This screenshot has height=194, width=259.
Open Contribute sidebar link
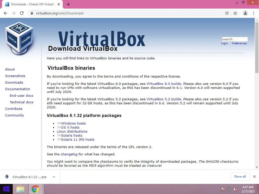14,109
